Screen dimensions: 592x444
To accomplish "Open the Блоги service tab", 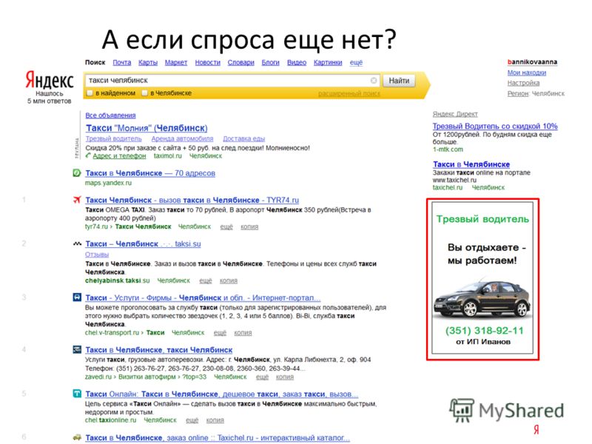I will [270, 63].
